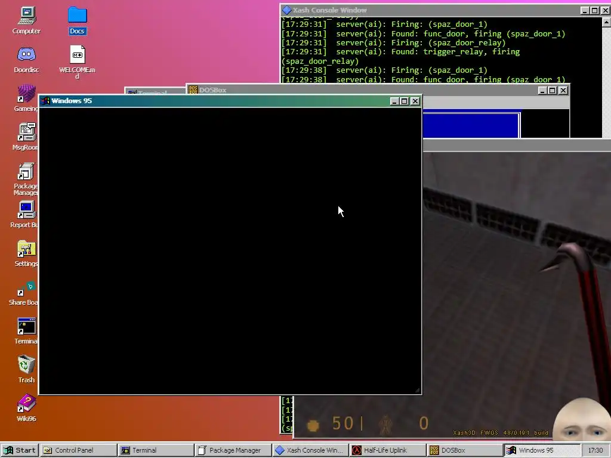Open the Package Manager desktop icon
The width and height of the screenshot is (611, 458).
point(26,179)
